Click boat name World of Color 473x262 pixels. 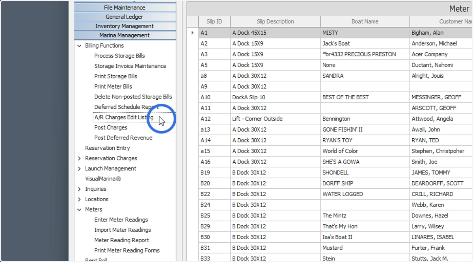click(340, 151)
